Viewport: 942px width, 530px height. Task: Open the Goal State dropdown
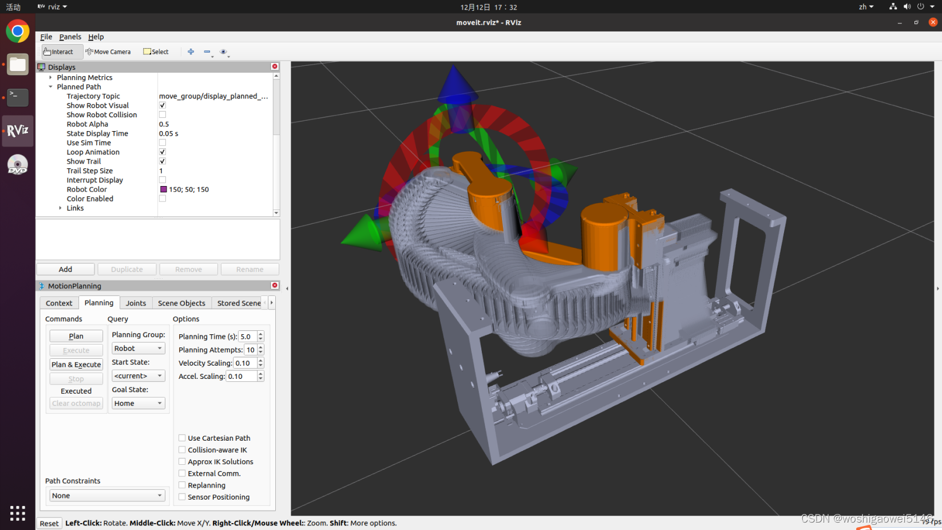click(138, 403)
